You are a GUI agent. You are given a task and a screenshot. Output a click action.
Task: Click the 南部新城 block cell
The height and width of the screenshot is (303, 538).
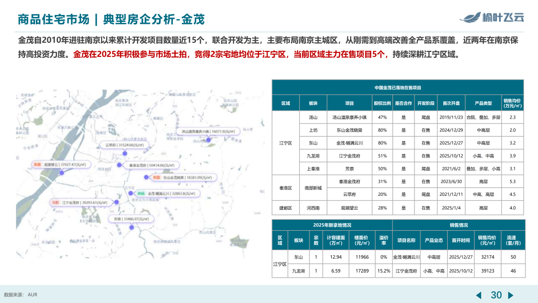(x=313, y=188)
